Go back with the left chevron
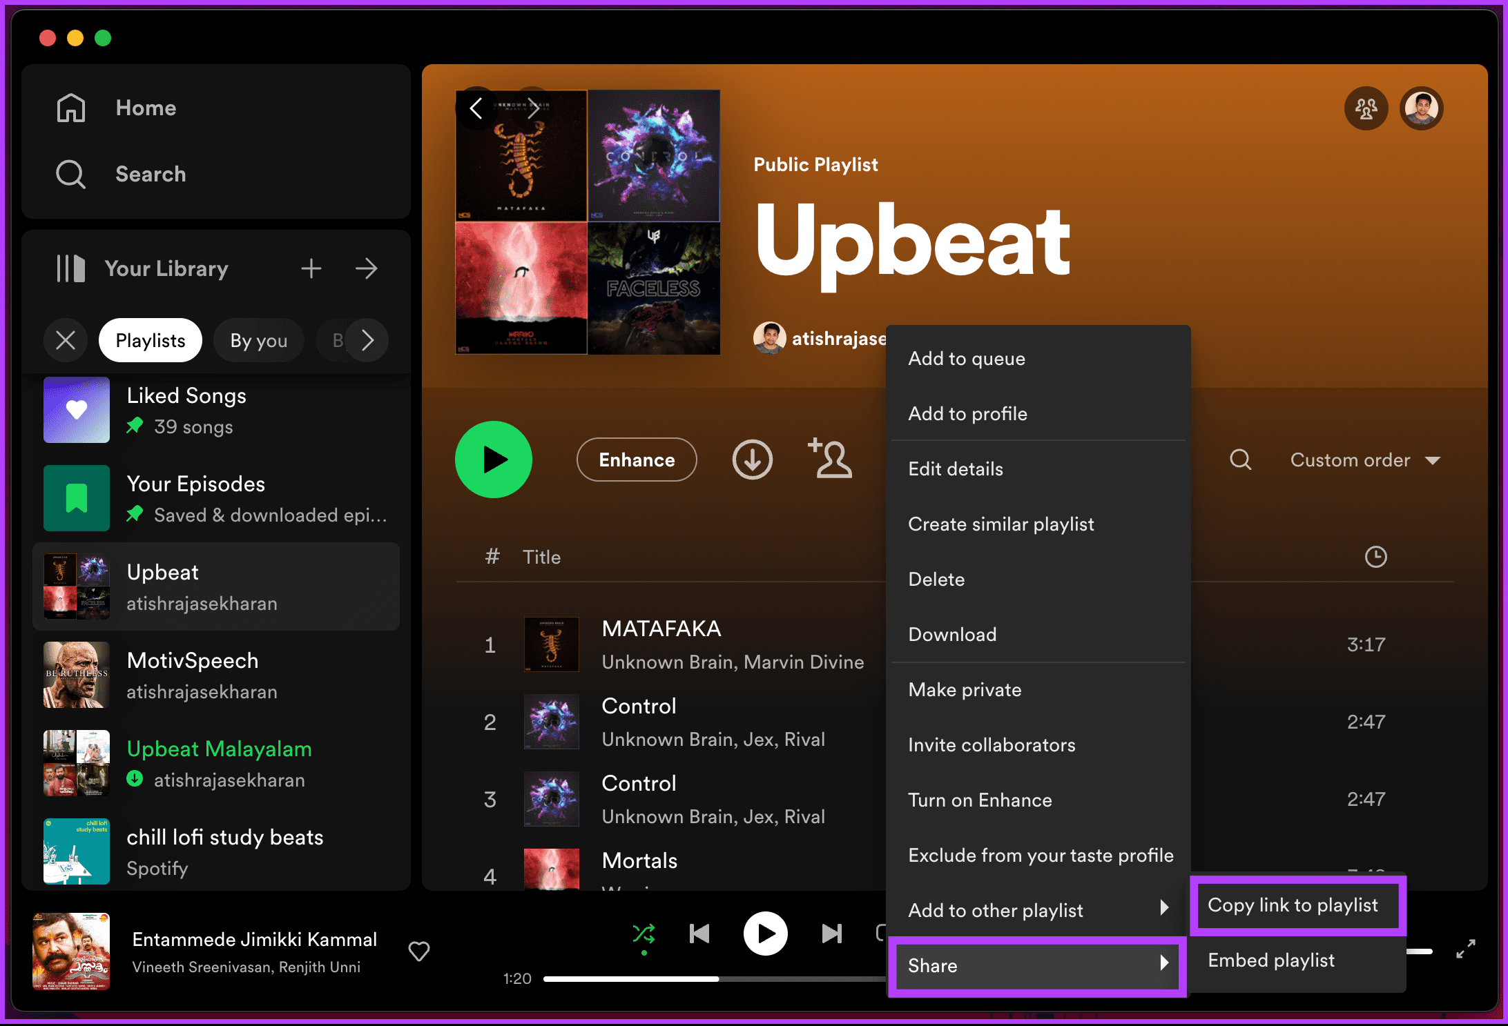The width and height of the screenshot is (1508, 1026). 476,108
